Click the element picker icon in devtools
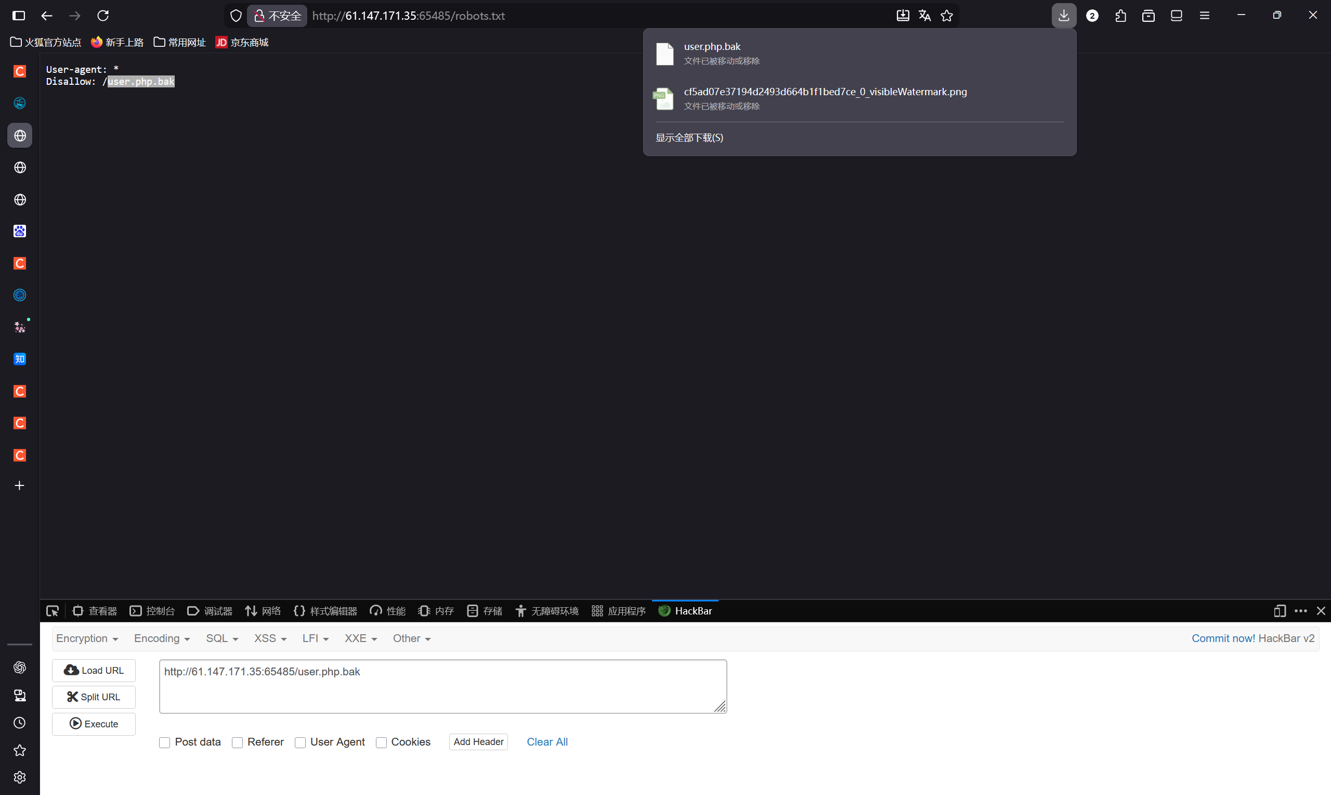Screen dimensions: 1331x795 53,611
